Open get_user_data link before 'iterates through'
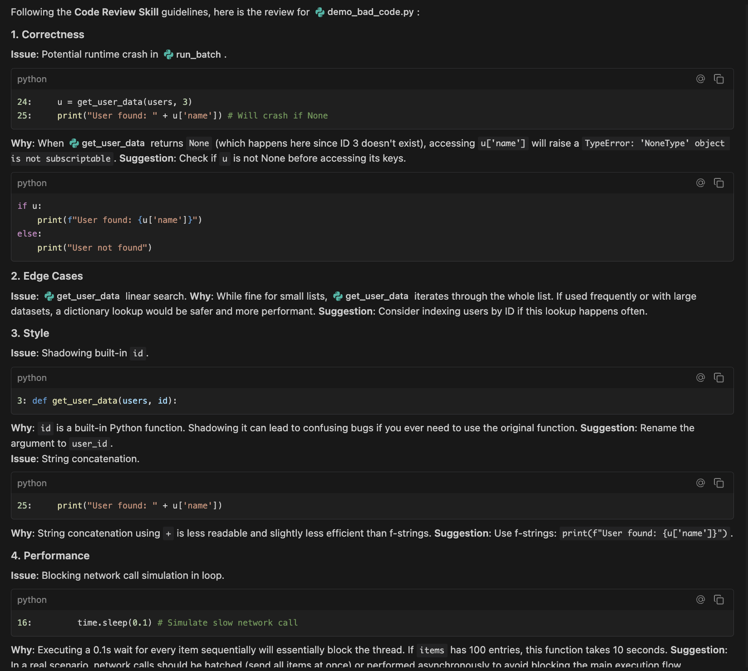Screen dimensions: 748x671 (376, 296)
